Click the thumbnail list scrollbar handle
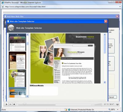 27,44
